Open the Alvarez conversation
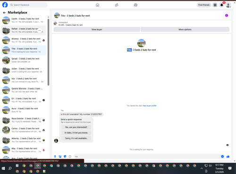 point(24,40)
